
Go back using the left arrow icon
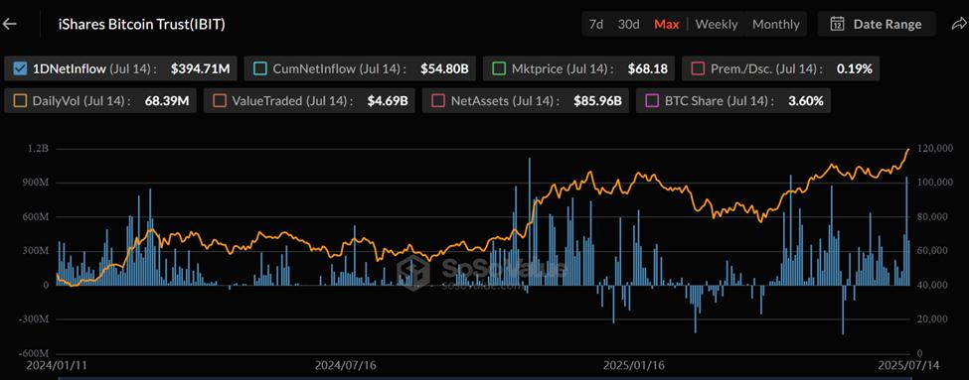[10, 24]
